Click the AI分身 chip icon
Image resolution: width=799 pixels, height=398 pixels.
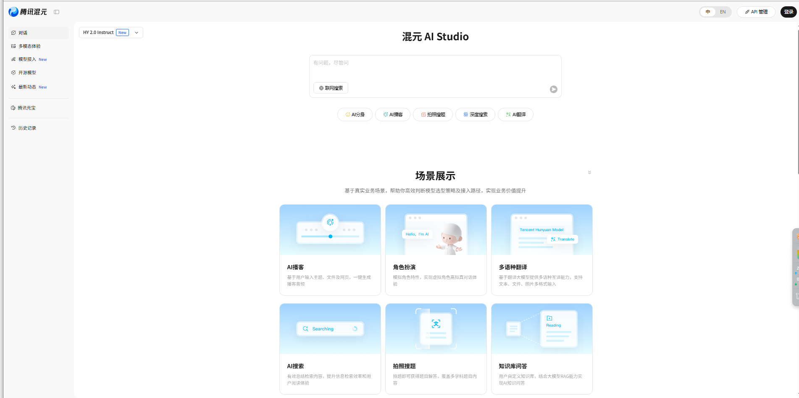[x=348, y=114]
